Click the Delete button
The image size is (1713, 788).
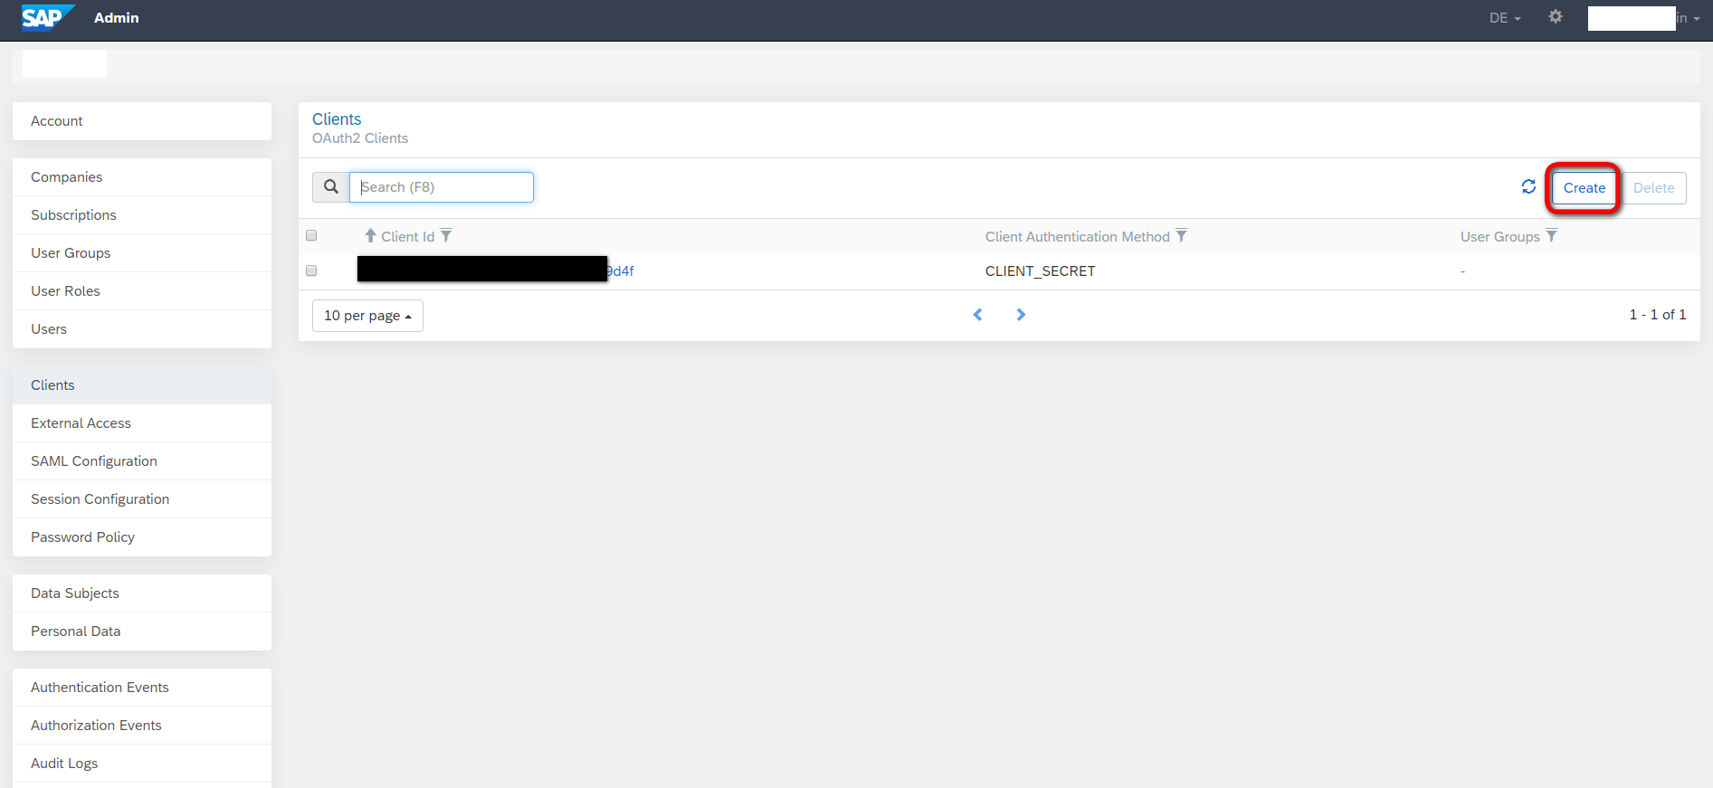tap(1653, 188)
